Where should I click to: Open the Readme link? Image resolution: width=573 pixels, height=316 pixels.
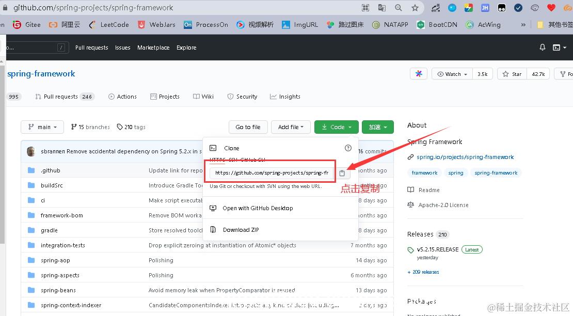point(429,190)
